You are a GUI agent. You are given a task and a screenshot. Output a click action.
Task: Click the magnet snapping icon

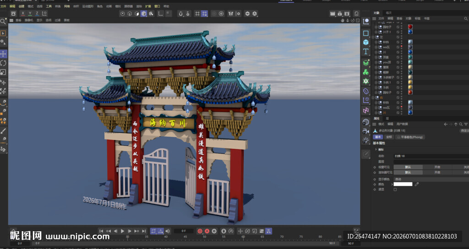[x=180, y=14]
